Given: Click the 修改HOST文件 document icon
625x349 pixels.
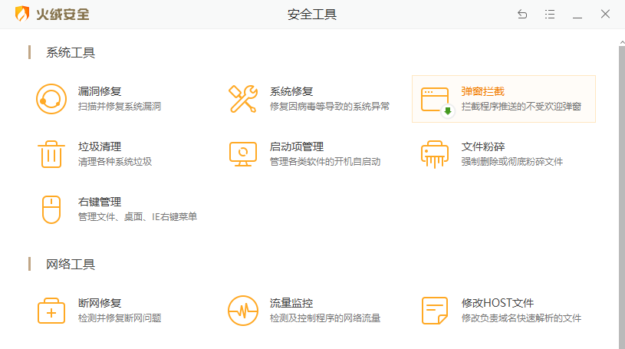Looking at the screenshot, I should (x=435, y=311).
